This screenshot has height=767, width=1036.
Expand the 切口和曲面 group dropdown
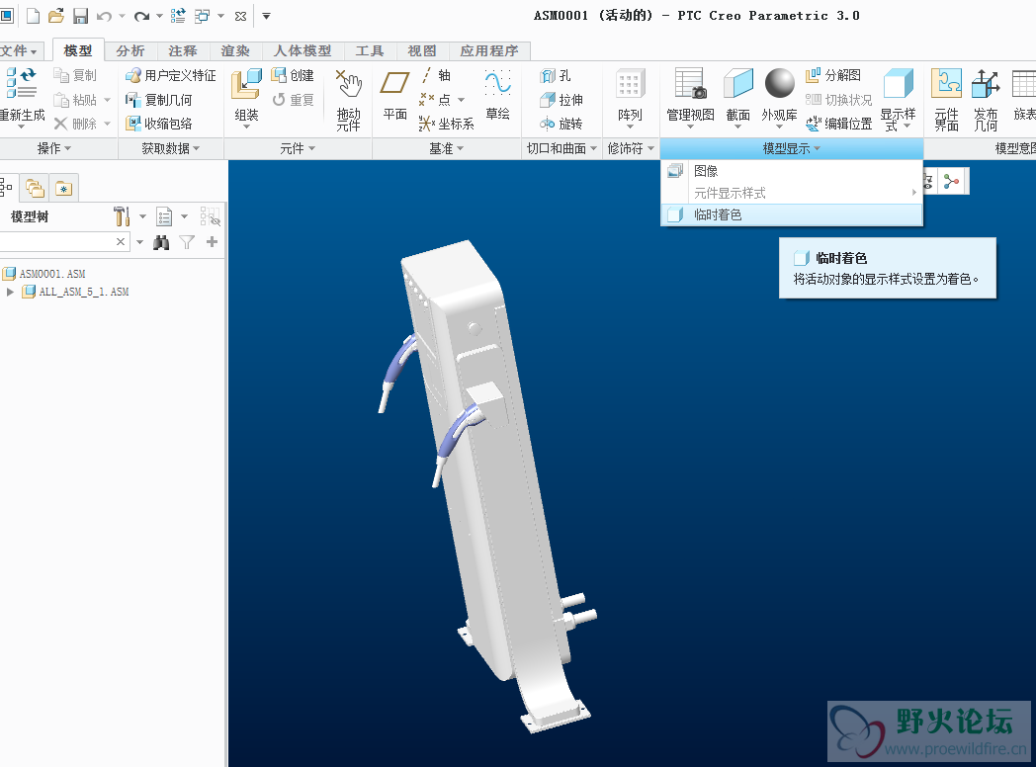click(x=562, y=148)
